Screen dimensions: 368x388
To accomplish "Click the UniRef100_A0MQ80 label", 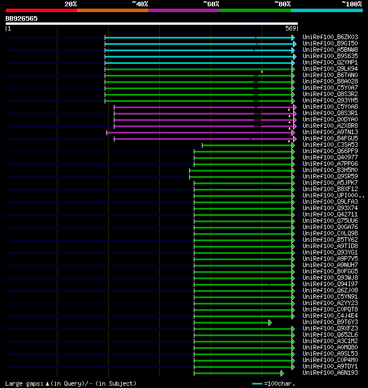I will [330, 348].
